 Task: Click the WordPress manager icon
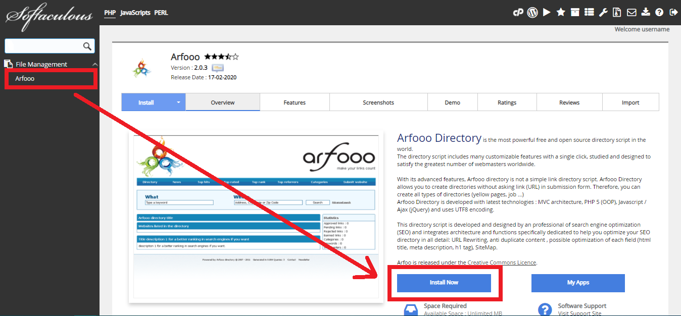click(532, 13)
